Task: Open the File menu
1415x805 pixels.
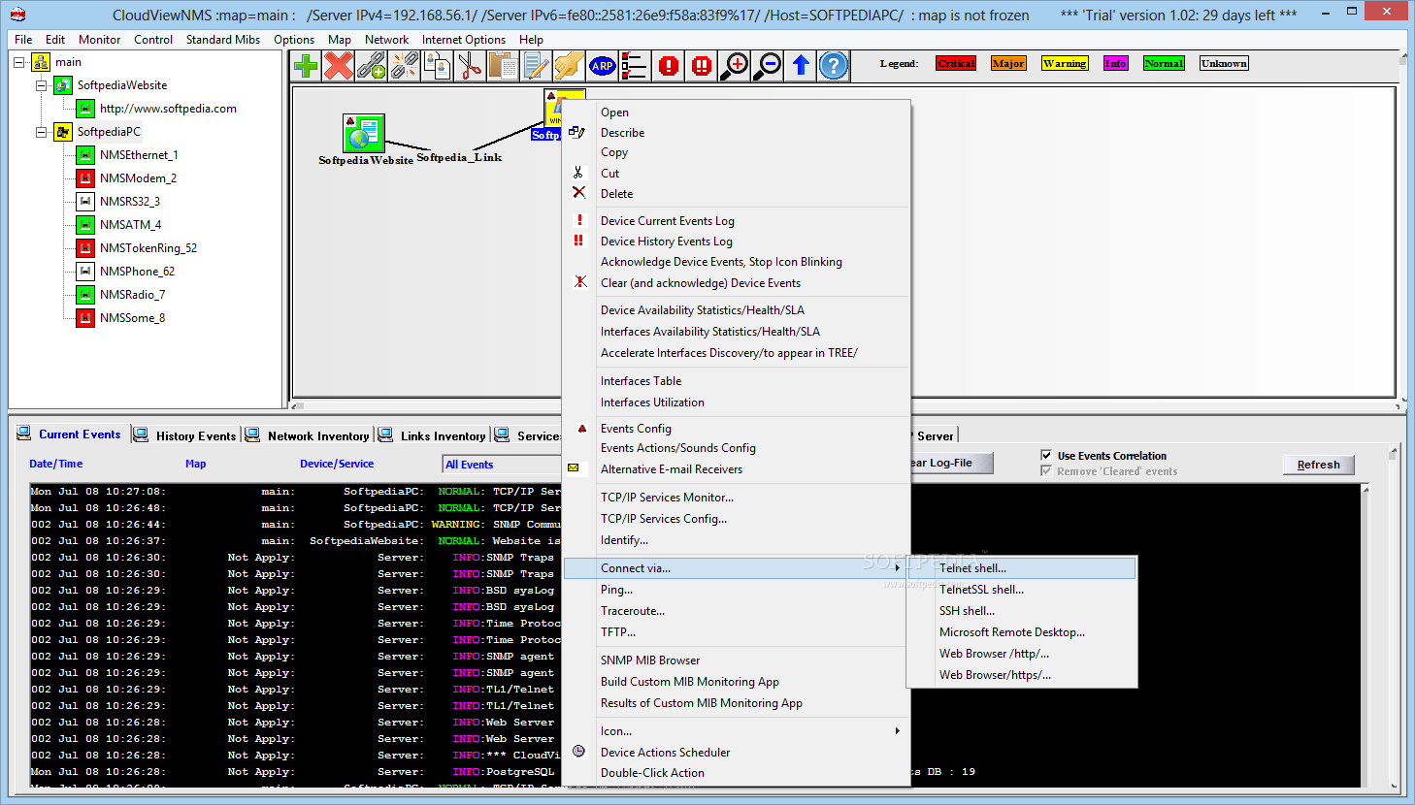Action: click(x=23, y=40)
